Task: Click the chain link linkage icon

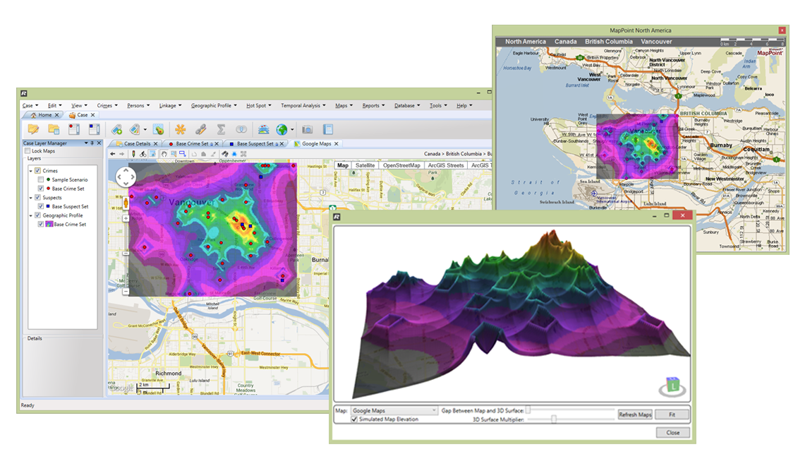Action: tap(200, 129)
